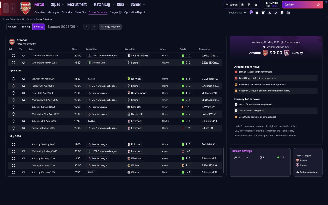Open the First Team breadcrumb link
The height and width of the screenshot is (205, 328).
pos(27,19)
